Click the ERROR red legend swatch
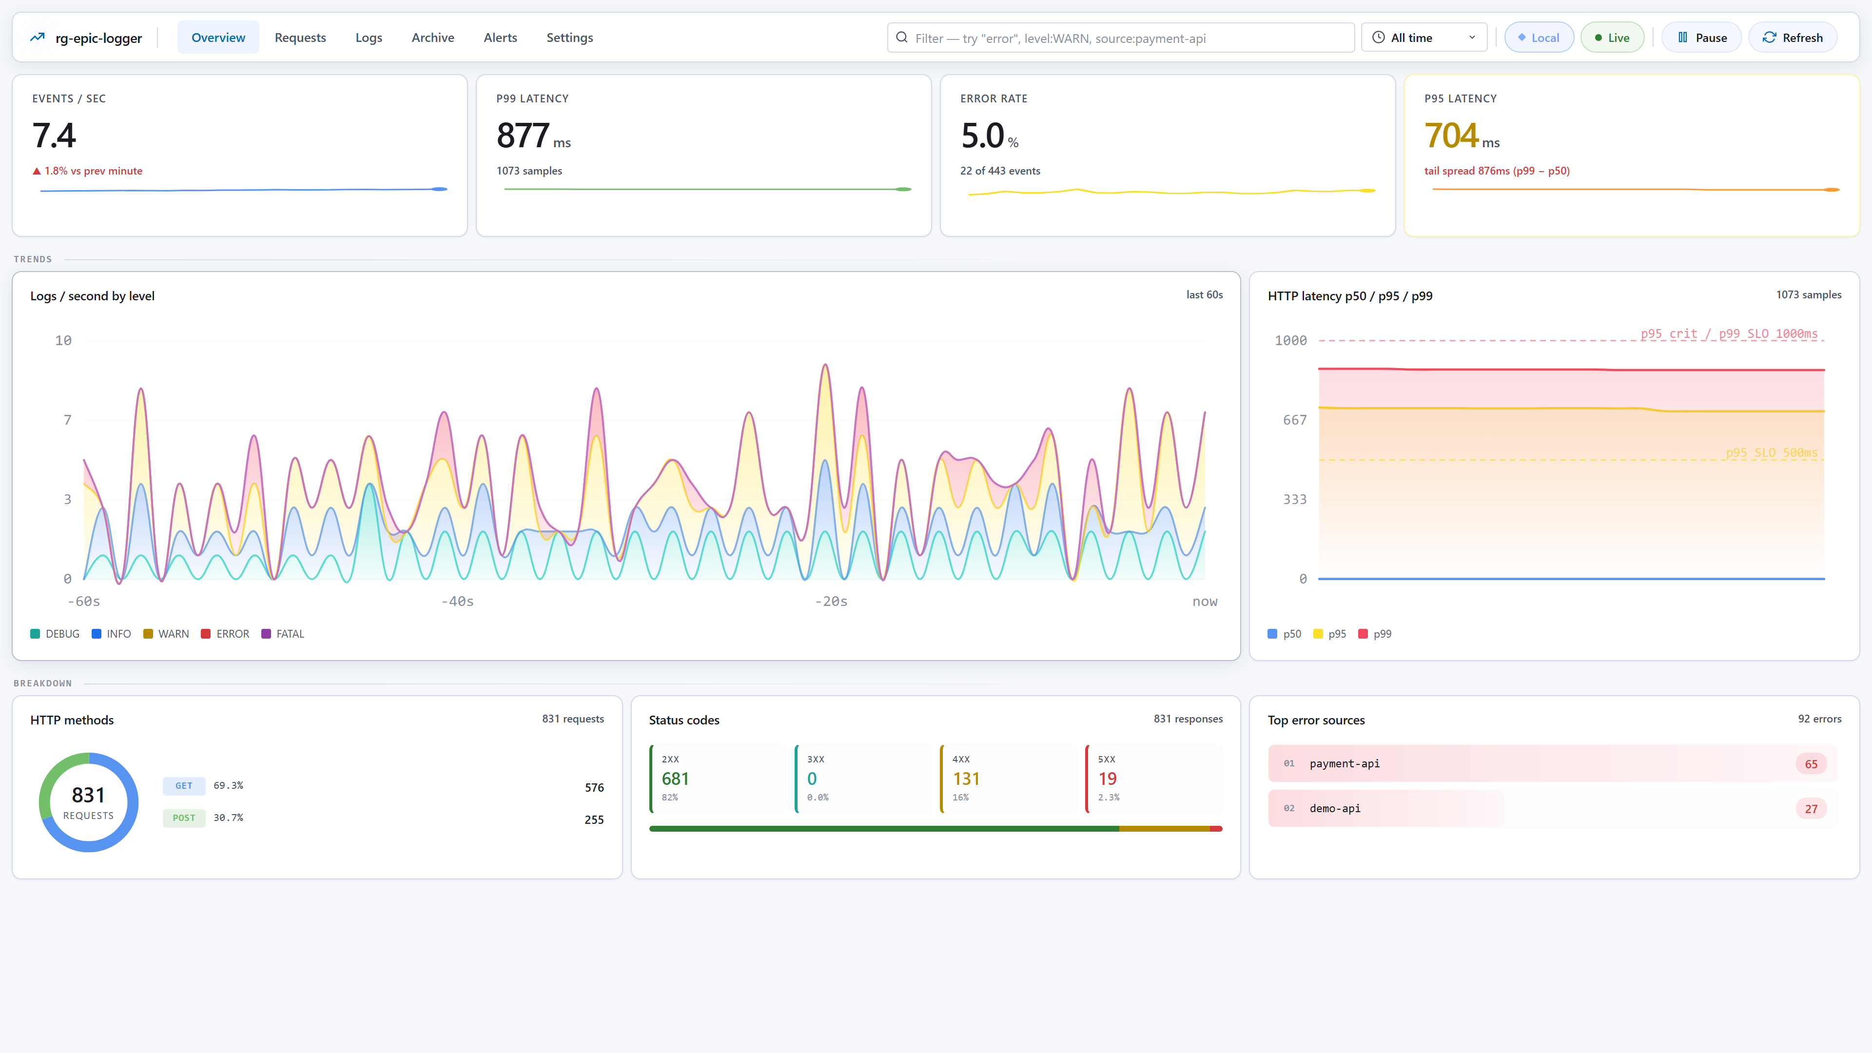Screen dimensions: 1872x1053 point(206,634)
